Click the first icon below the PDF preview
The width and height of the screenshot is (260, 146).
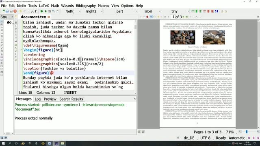[x=139, y=132]
